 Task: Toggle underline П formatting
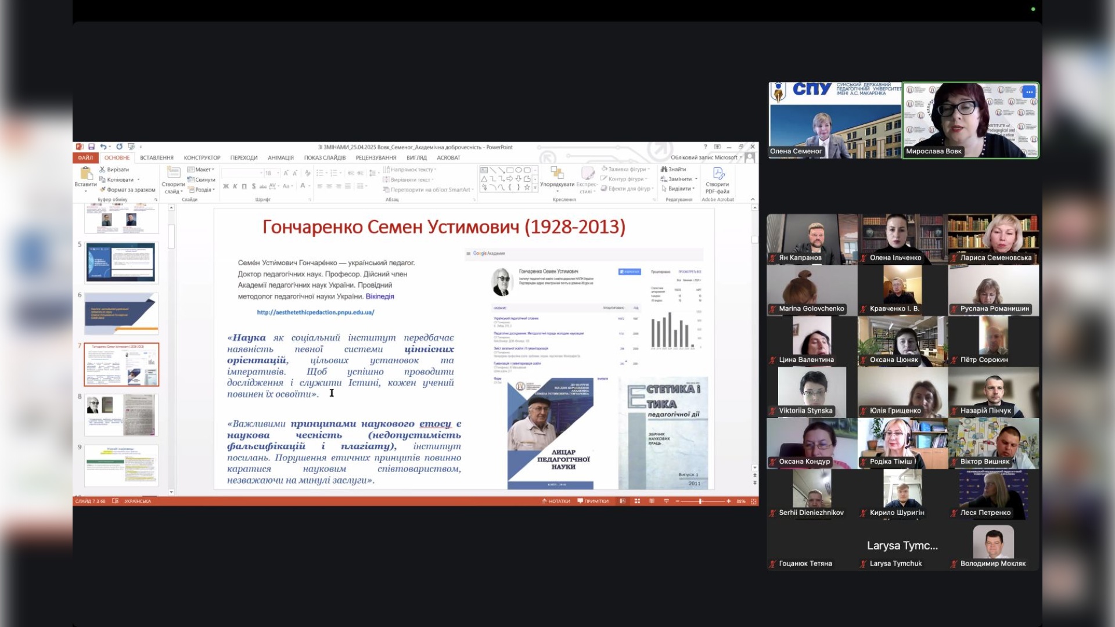244,186
